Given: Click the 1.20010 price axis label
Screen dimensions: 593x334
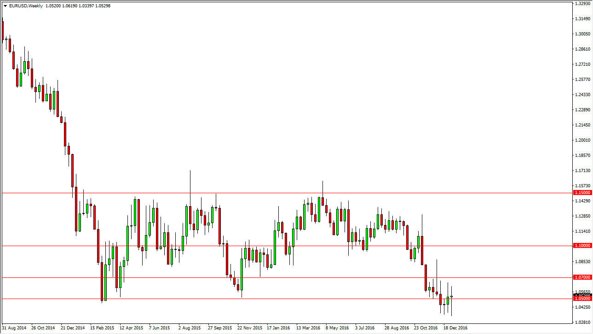Looking at the screenshot, I should coord(582,140).
